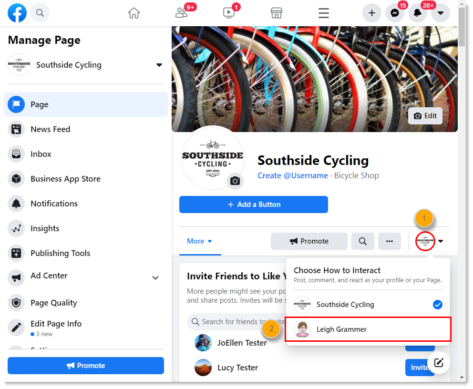Open Page Quality in the sidebar
This screenshot has height=389, width=473.
tap(86, 302)
